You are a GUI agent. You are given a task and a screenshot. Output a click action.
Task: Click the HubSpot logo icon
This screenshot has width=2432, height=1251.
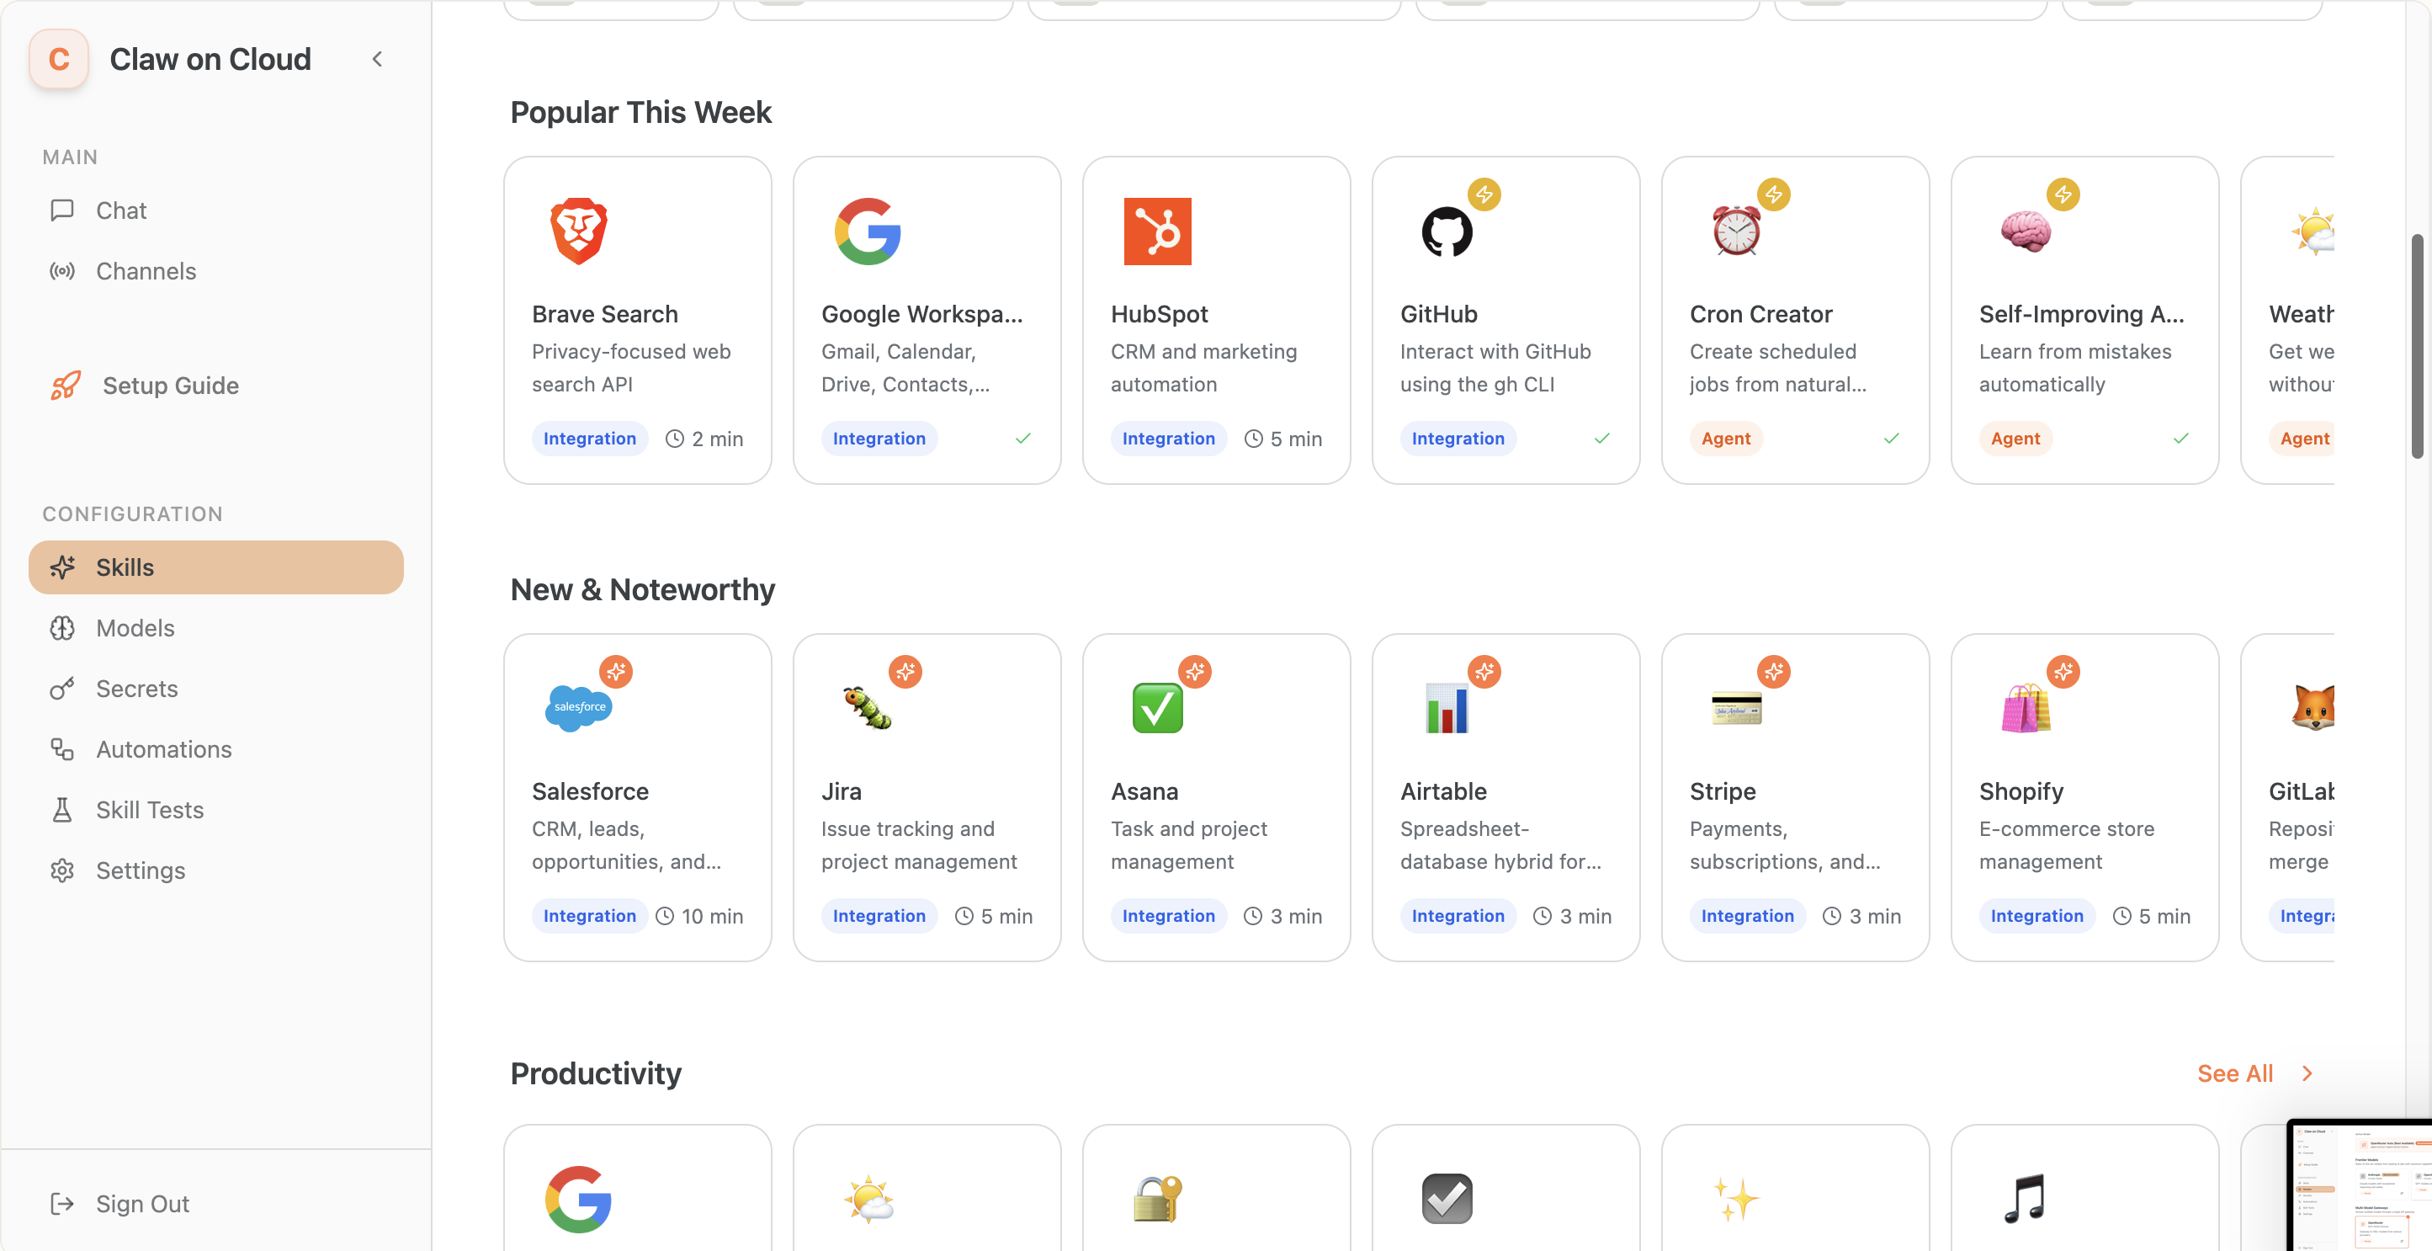pyautogui.click(x=1156, y=232)
